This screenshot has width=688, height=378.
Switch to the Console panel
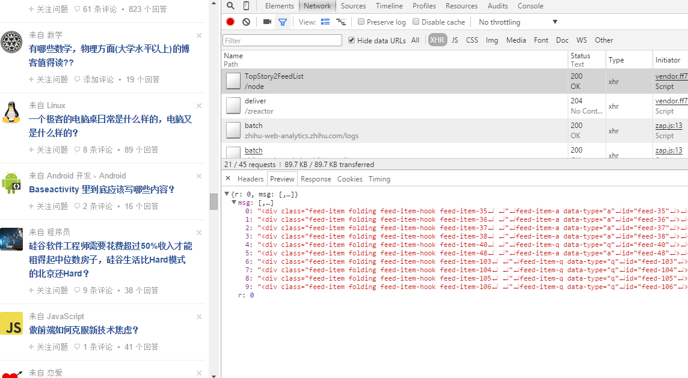coord(530,6)
